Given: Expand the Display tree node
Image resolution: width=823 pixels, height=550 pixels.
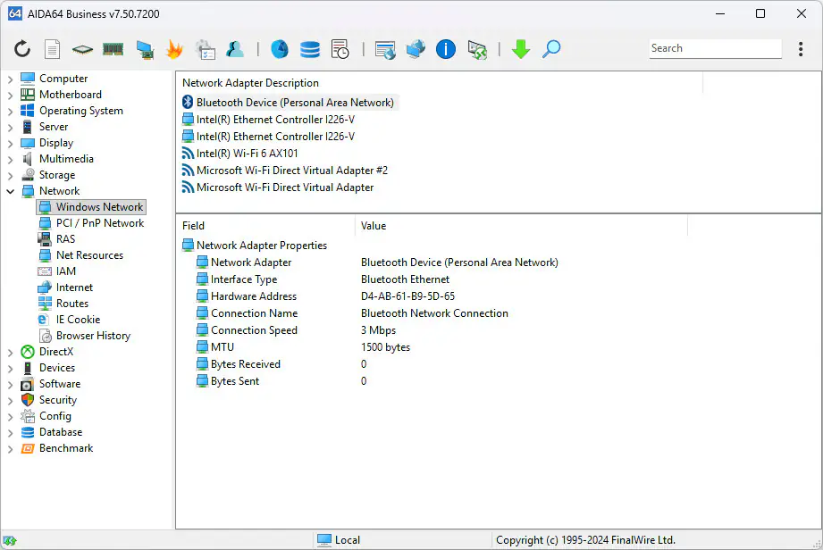Looking at the screenshot, I should click(11, 144).
